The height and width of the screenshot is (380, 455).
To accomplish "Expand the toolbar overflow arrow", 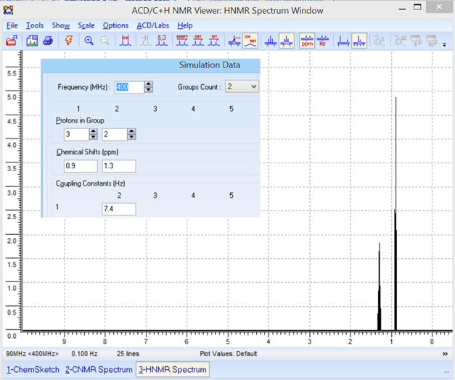I will click(444, 44).
